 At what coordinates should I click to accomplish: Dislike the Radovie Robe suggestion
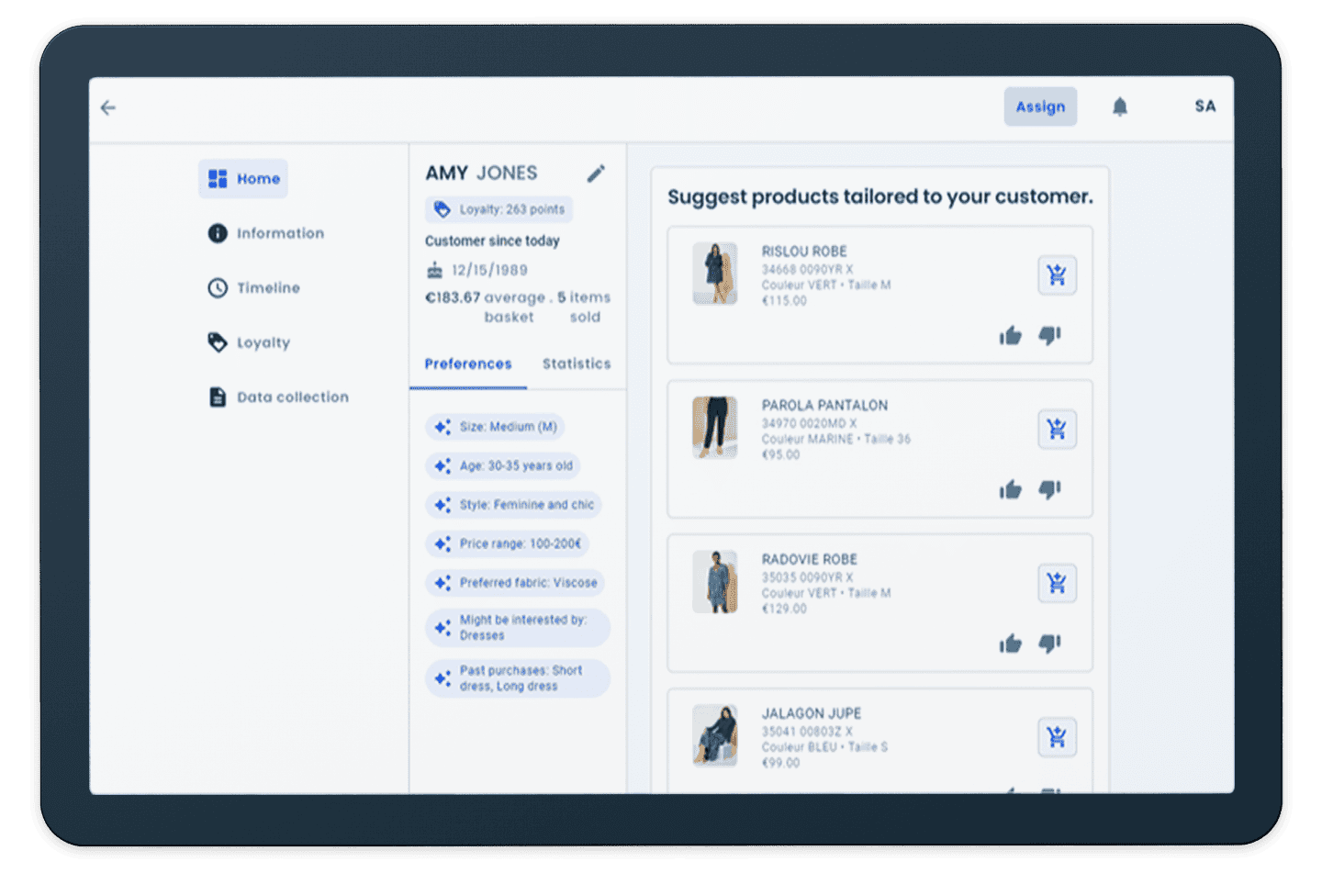click(x=1049, y=644)
